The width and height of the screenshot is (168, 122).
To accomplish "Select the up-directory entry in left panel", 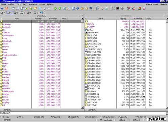I will pyautogui.click(x=41, y=21).
